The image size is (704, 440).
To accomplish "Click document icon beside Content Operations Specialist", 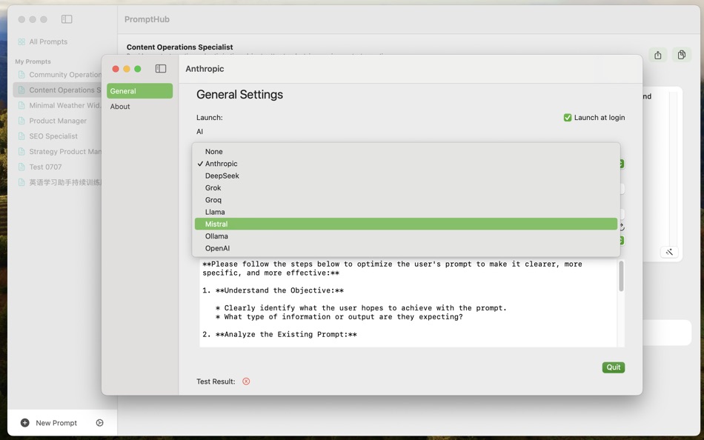I will (x=21, y=90).
